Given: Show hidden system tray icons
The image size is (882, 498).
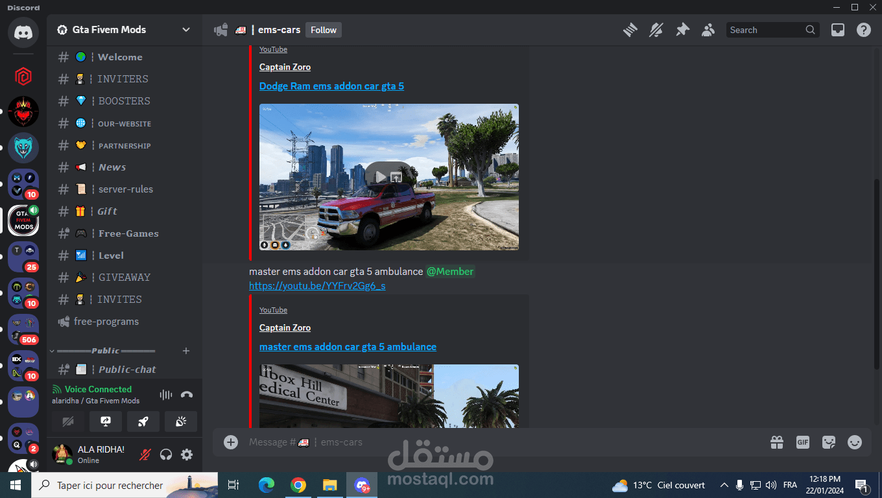Looking at the screenshot, I should tap(724, 485).
